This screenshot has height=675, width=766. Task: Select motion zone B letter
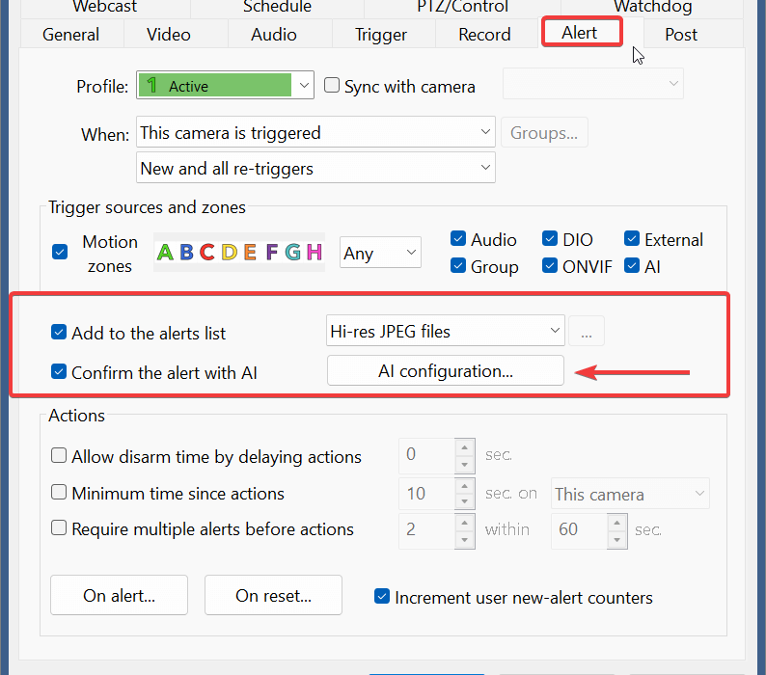tap(186, 253)
